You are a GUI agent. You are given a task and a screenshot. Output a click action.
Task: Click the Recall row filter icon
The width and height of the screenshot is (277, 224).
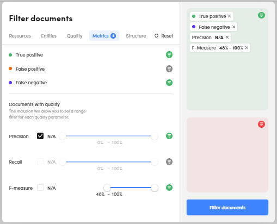pos(169,161)
